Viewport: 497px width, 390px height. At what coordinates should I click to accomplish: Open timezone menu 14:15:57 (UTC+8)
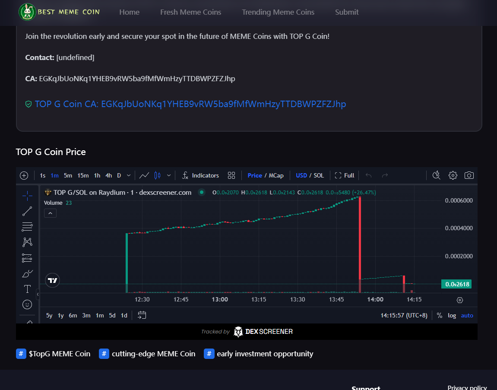[x=404, y=315]
